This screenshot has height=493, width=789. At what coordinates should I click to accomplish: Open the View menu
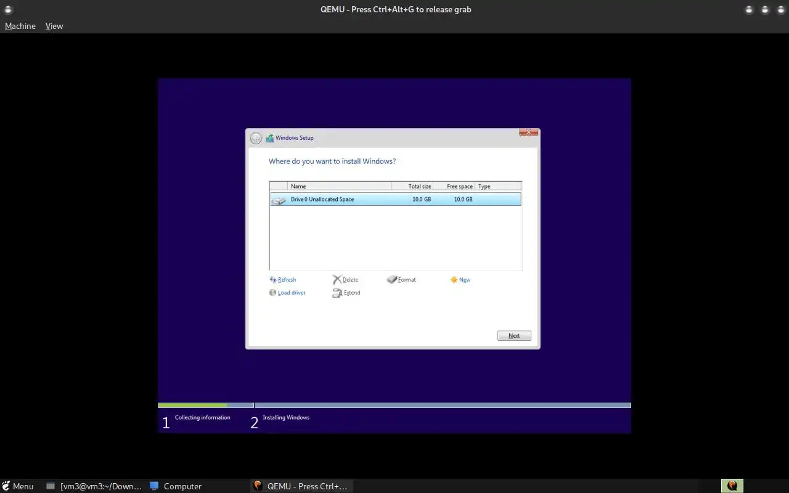tap(54, 26)
